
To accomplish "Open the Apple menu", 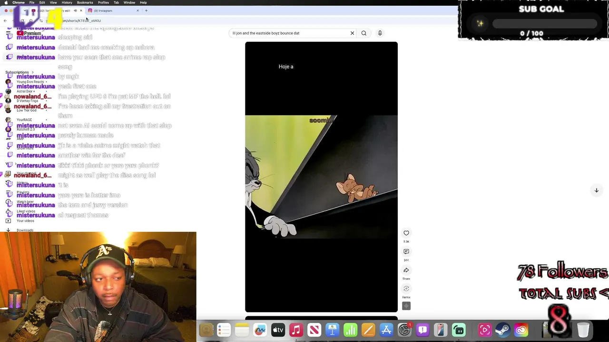I will click(5, 2).
